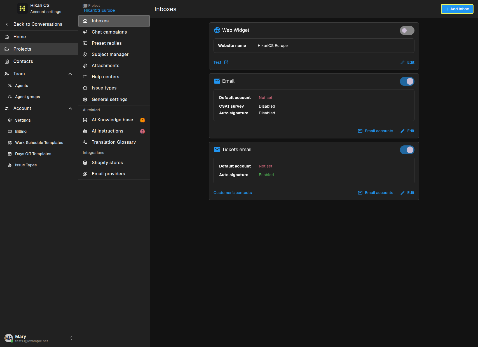Click the Enabled auto signature status

(266, 175)
